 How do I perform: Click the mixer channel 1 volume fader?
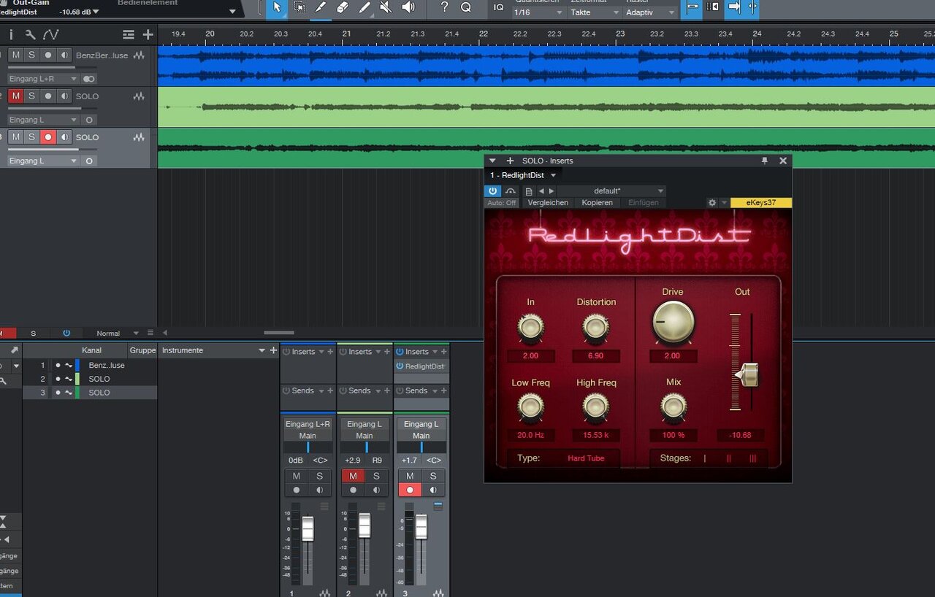[308, 528]
